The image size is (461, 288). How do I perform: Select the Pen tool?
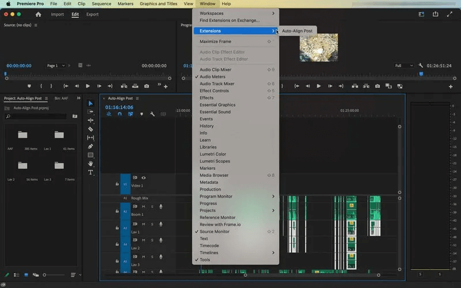(90, 146)
